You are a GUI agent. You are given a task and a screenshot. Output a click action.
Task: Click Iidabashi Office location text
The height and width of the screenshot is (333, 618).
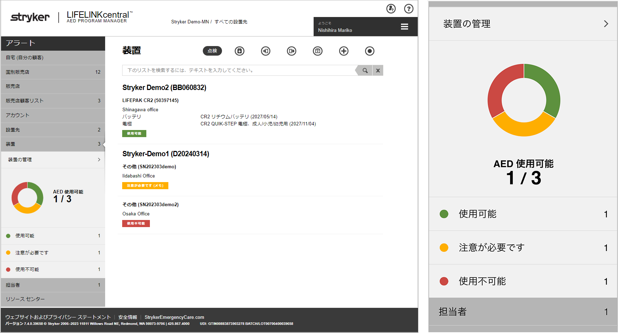139,176
